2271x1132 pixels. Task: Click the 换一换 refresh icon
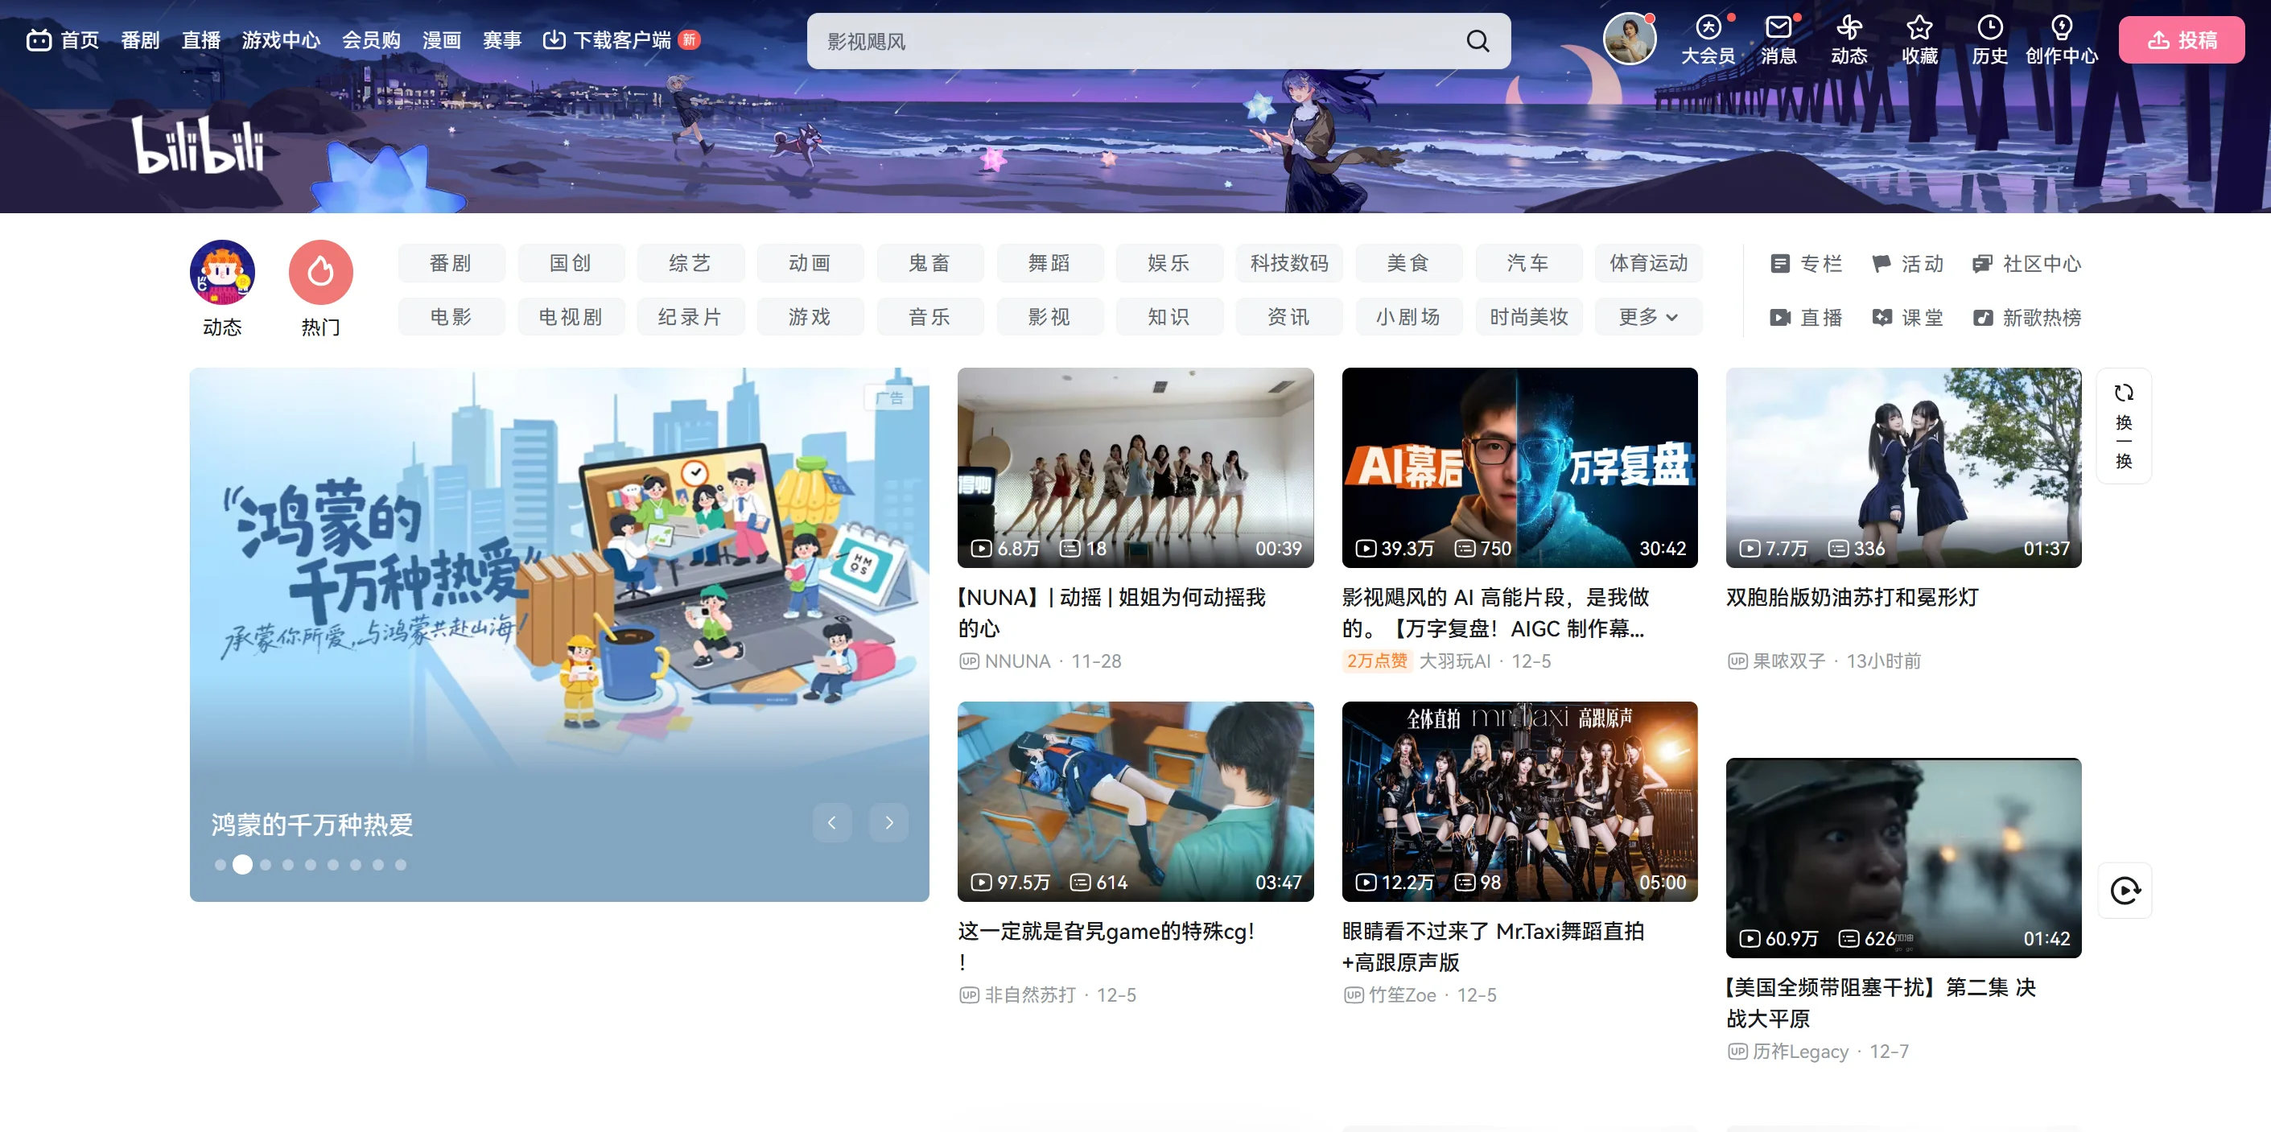[x=2123, y=393]
